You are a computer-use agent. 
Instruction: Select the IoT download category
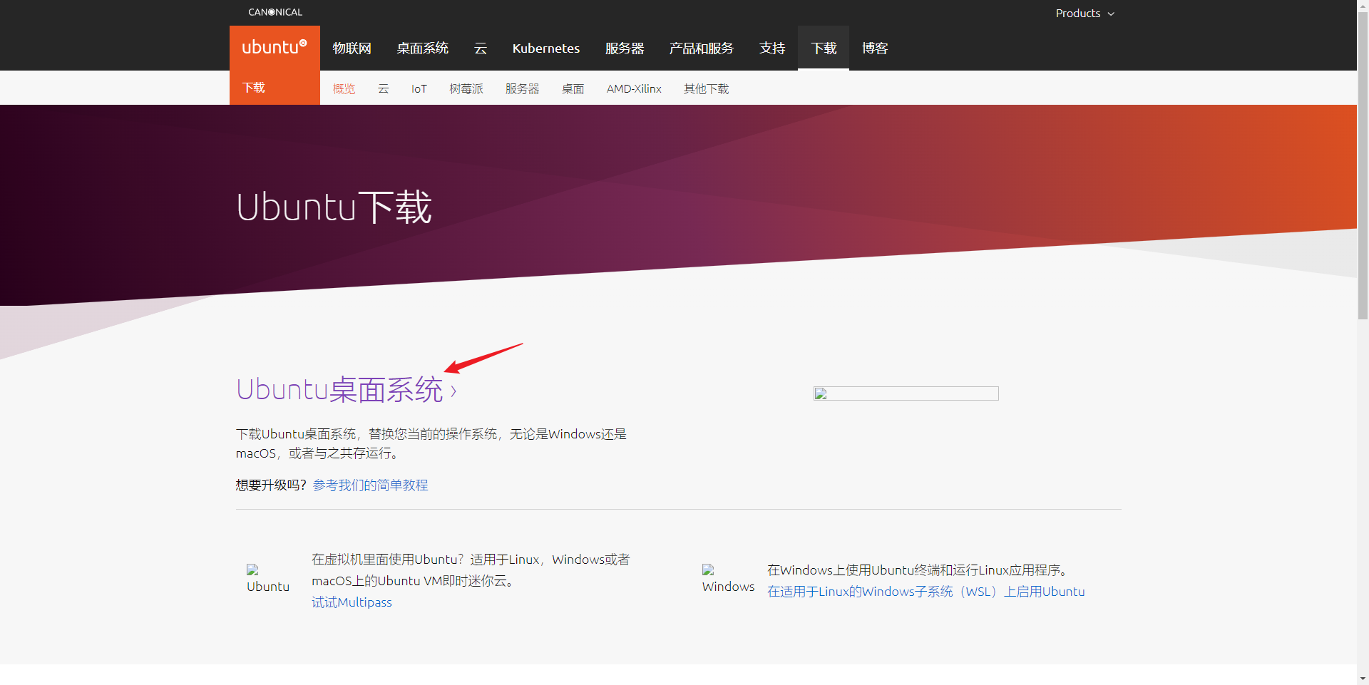419,88
